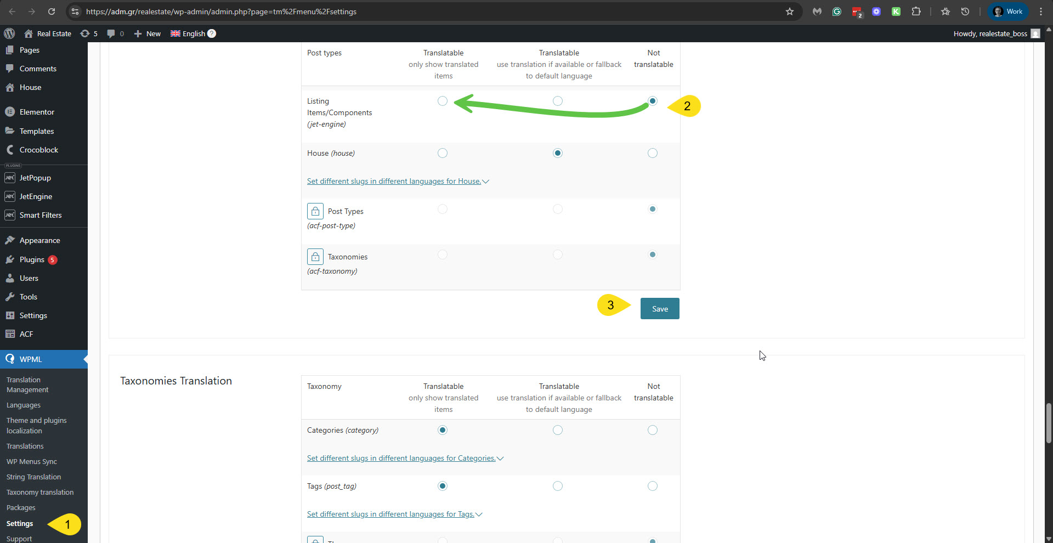Expand different slugs settings for Tags

point(394,514)
